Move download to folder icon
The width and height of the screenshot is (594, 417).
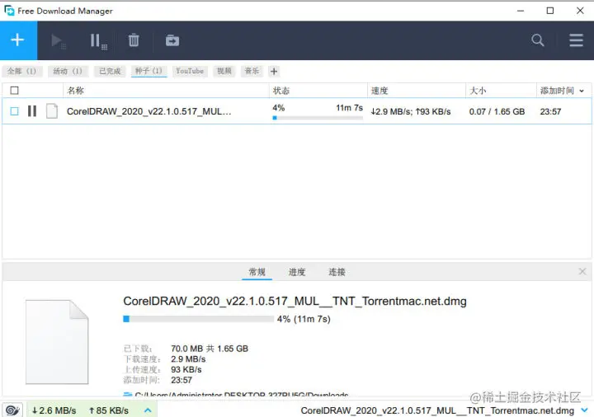172,40
